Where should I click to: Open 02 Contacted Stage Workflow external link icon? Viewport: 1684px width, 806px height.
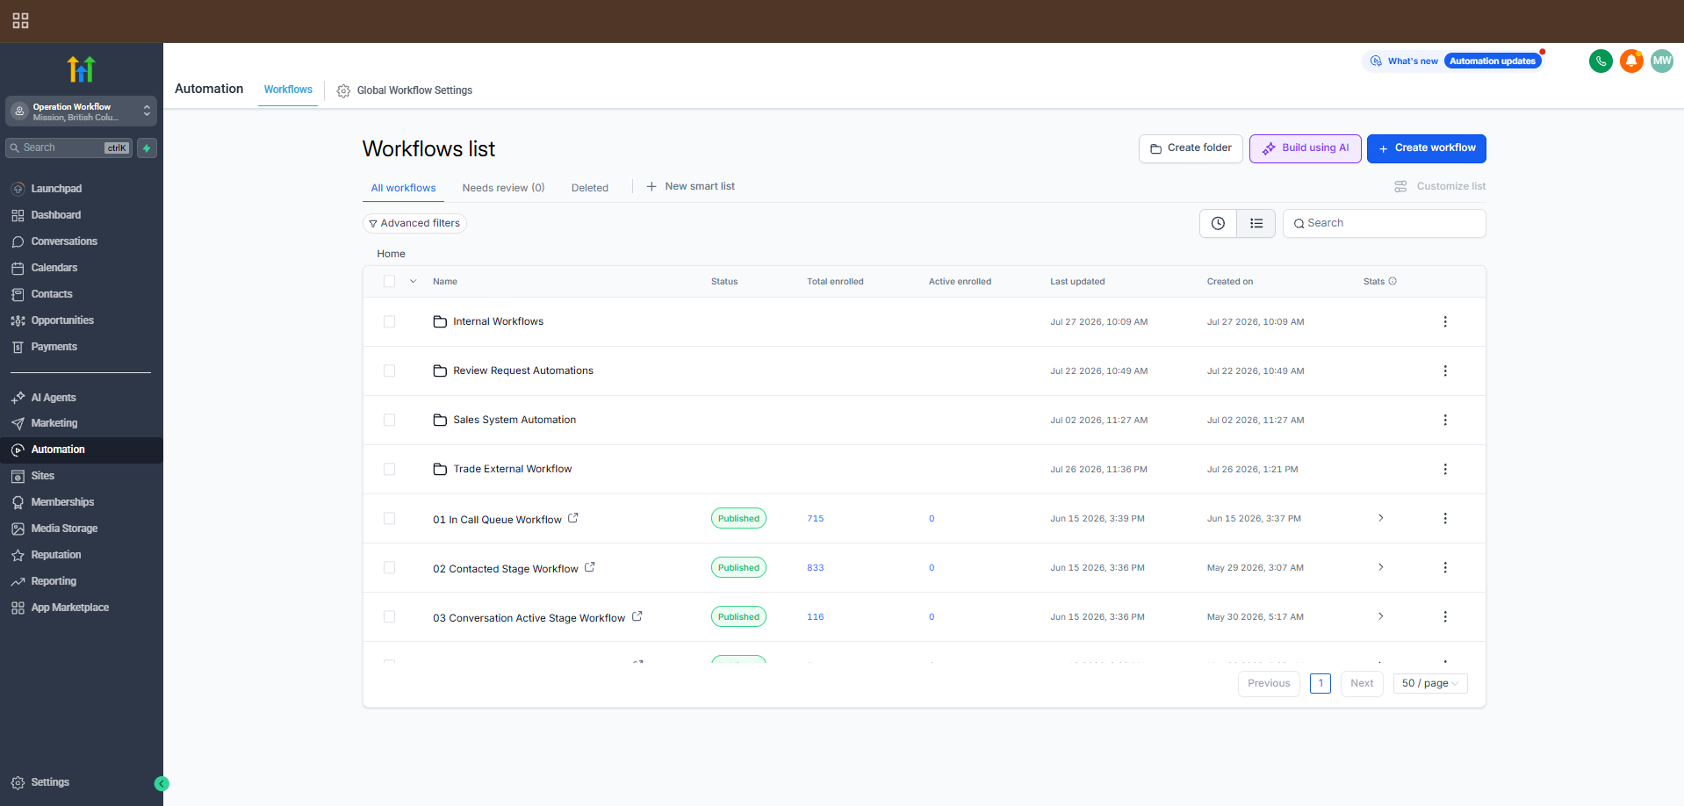tap(590, 567)
